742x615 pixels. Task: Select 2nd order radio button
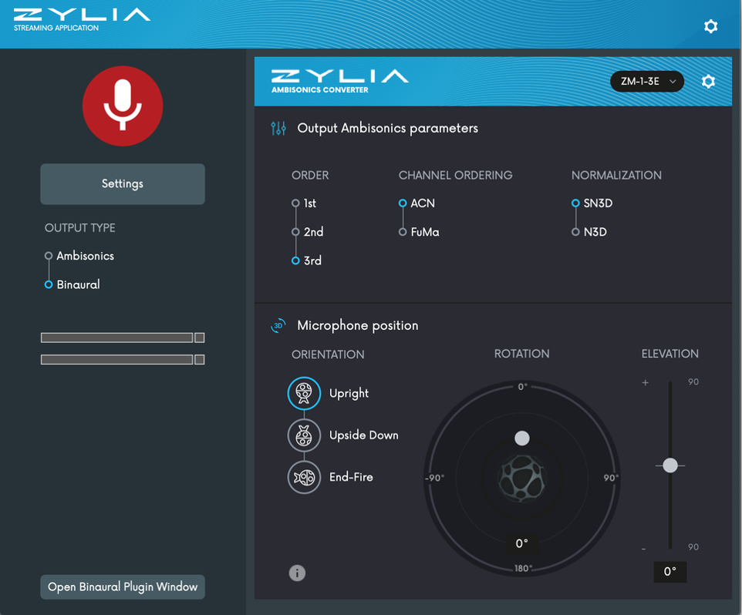(295, 232)
